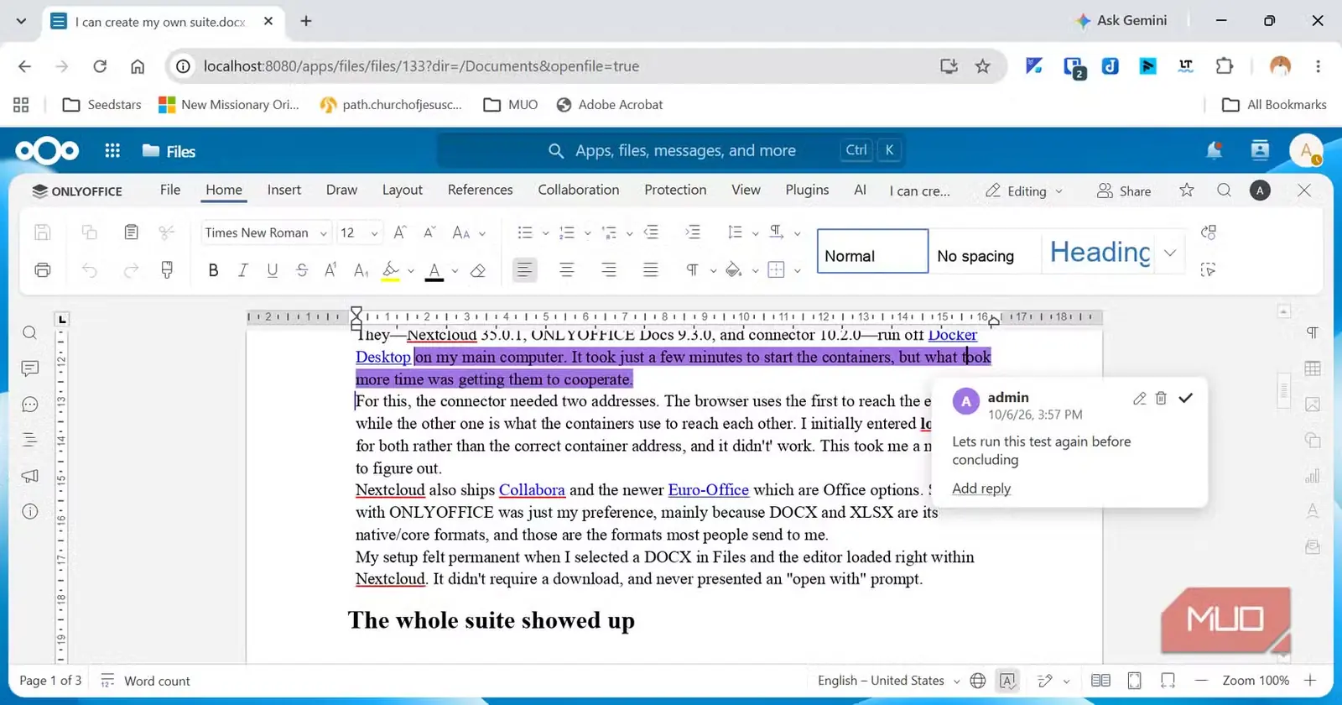Center align the paragraph
Image resolution: width=1342 pixels, height=705 pixels.
pyautogui.click(x=567, y=270)
